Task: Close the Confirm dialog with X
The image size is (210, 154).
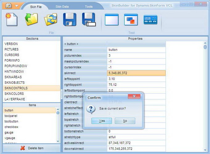Action: click(134, 96)
